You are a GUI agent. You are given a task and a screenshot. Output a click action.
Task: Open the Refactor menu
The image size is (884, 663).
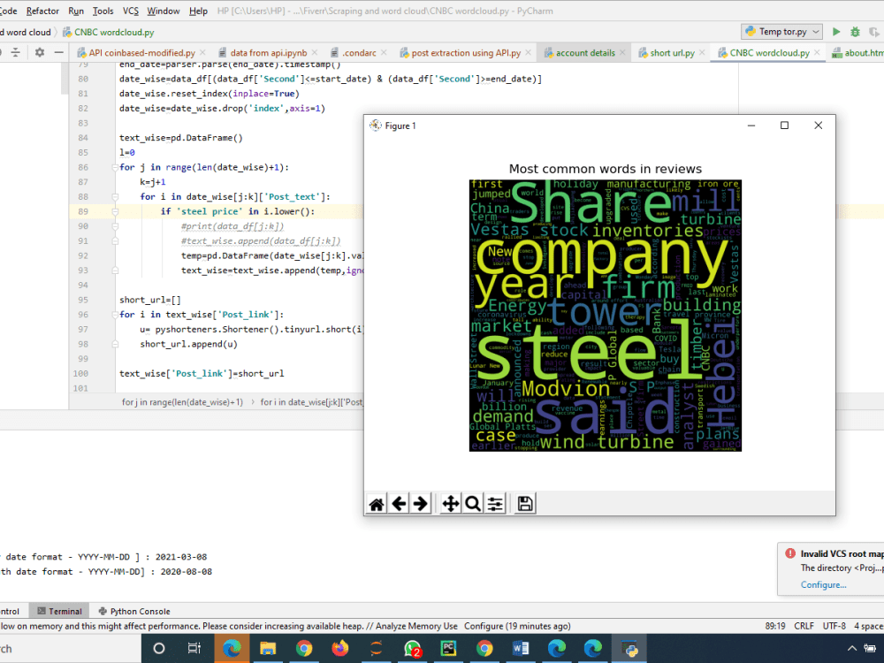(x=42, y=11)
